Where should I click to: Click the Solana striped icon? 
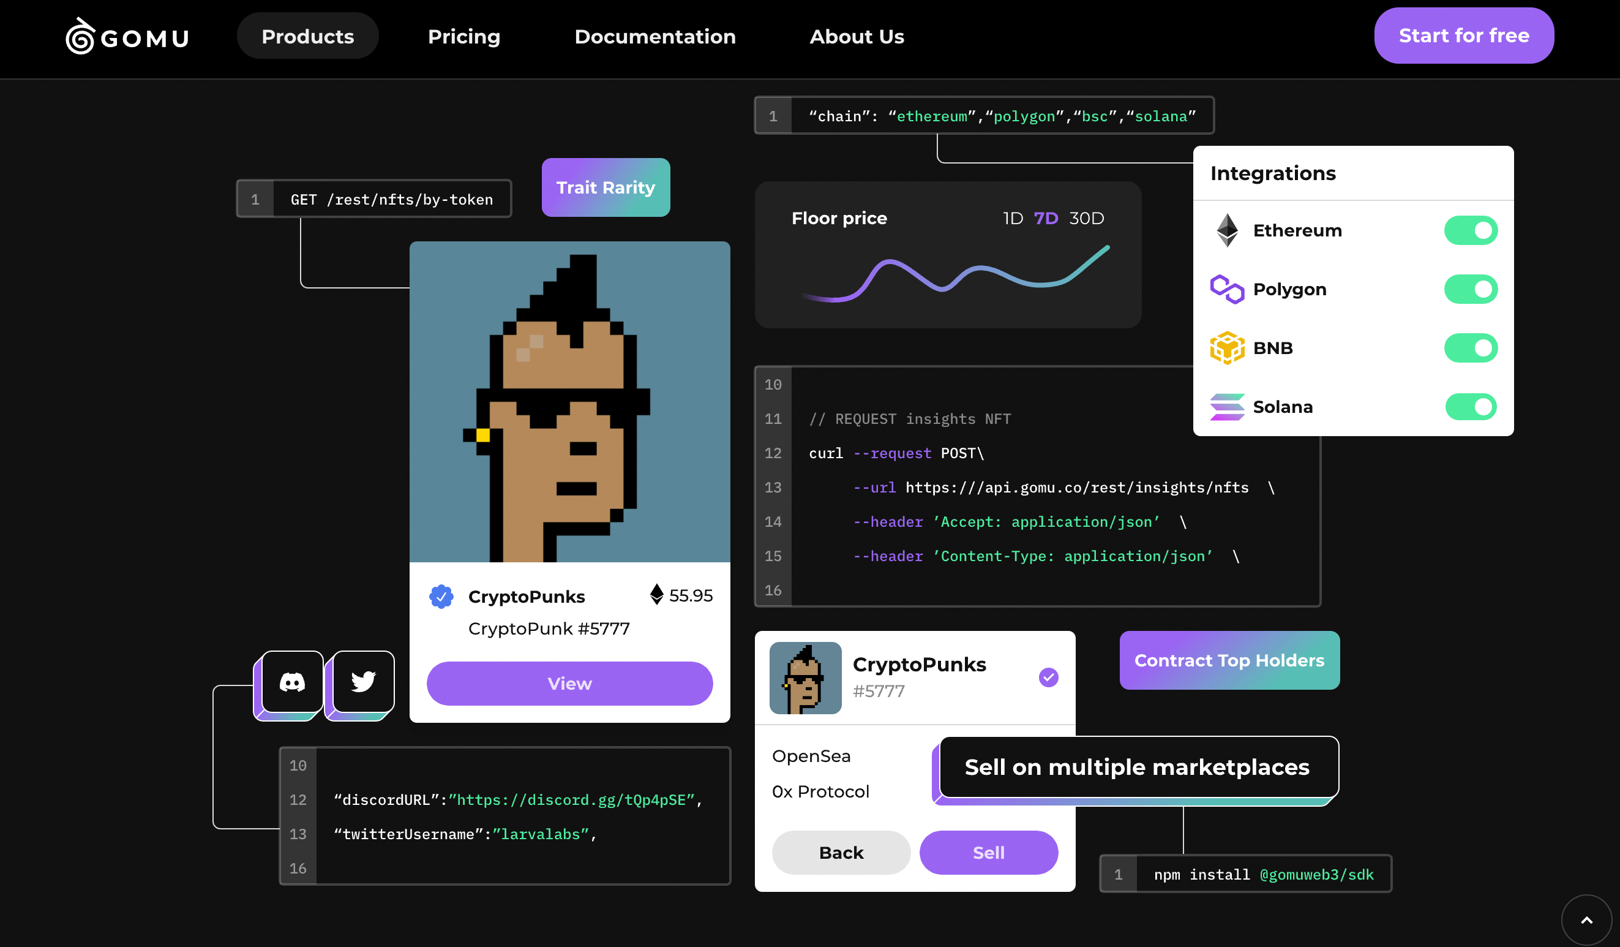coord(1226,407)
